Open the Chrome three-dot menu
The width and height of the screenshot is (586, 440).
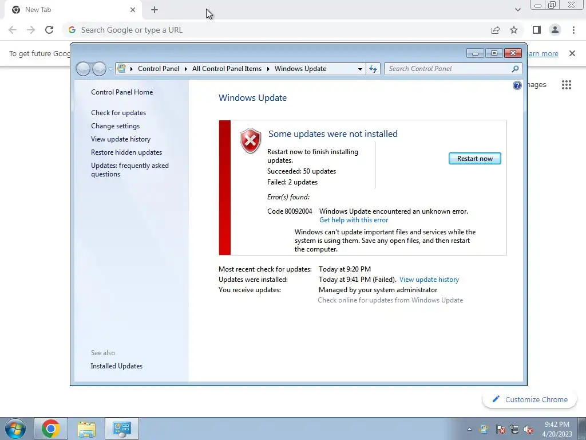pos(573,30)
